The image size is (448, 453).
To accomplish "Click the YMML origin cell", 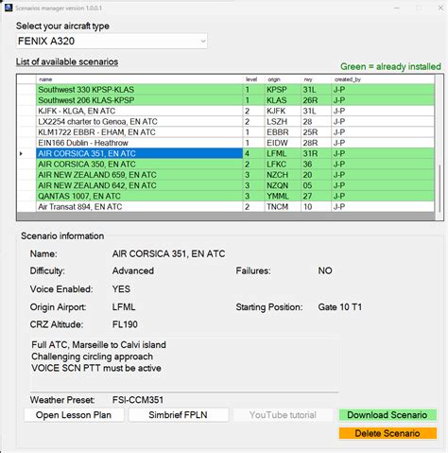I will (283, 196).
